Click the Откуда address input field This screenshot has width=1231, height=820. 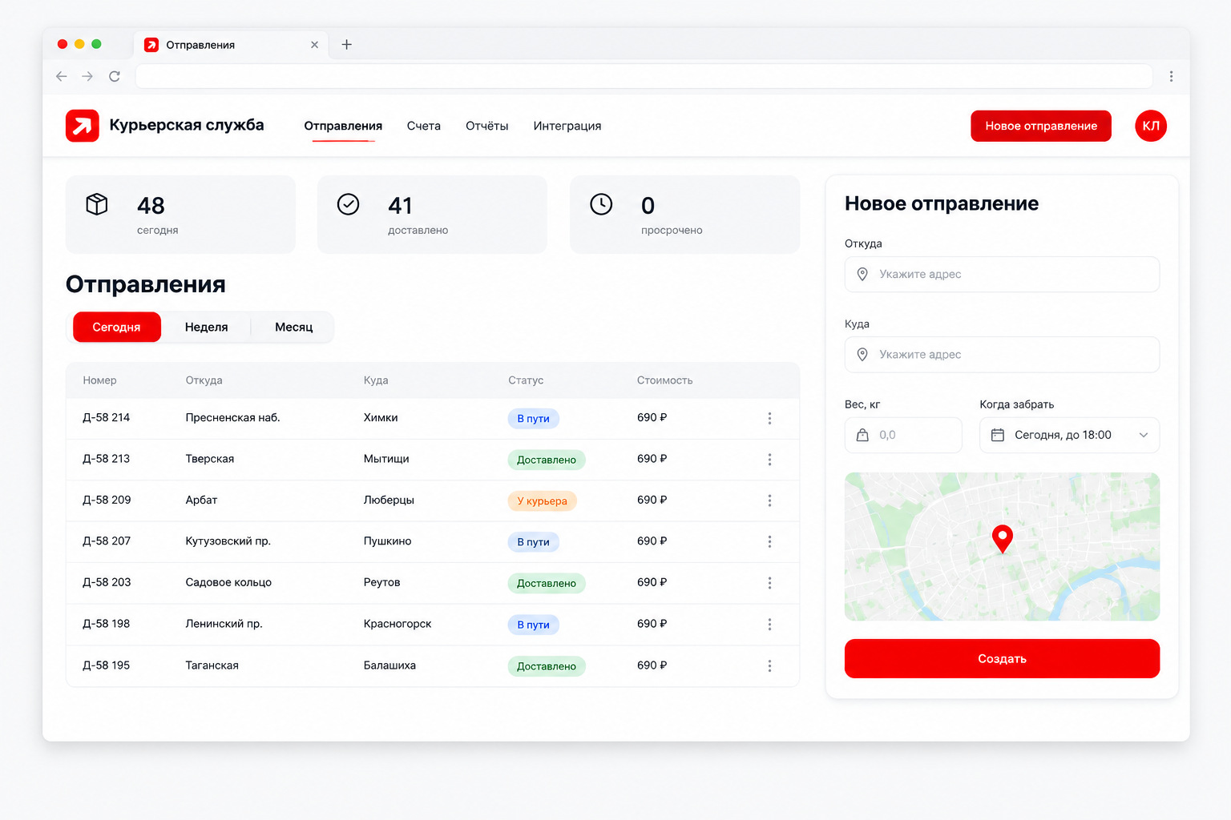[1002, 274]
